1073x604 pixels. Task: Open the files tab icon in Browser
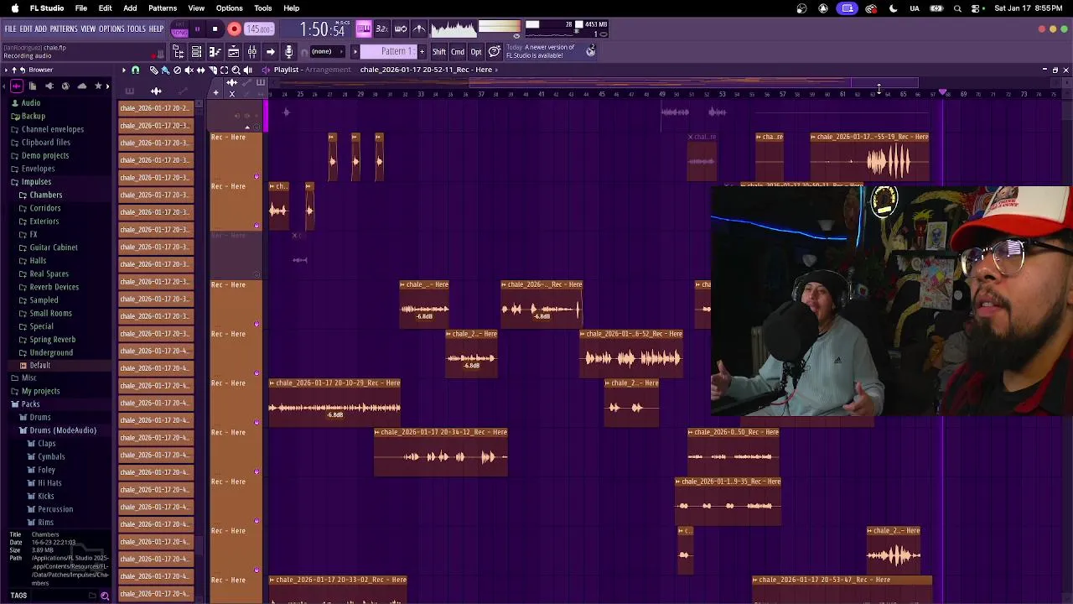pos(33,86)
